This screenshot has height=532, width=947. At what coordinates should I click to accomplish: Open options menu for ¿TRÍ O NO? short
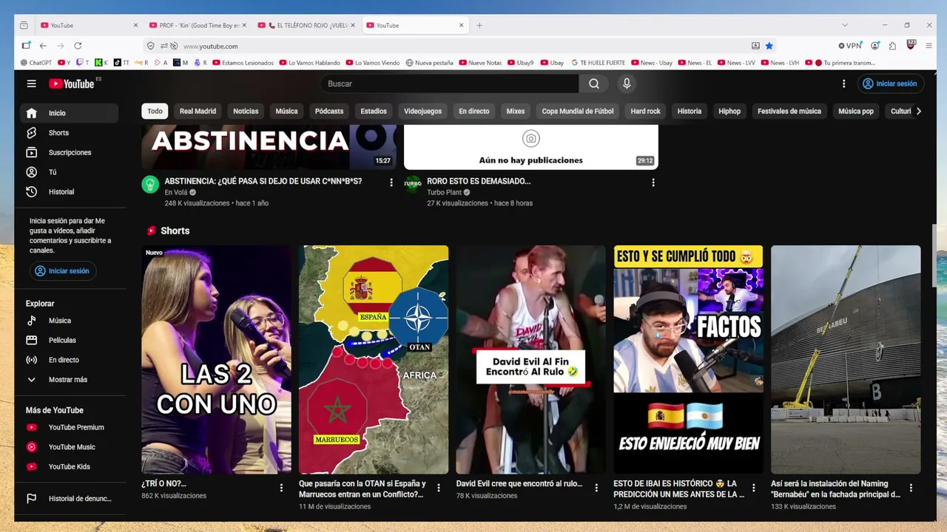[x=281, y=488]
